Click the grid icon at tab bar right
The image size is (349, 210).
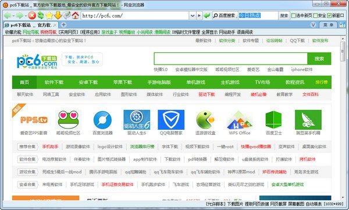pos(342,25)
